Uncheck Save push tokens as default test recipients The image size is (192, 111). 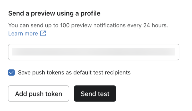(12, 73)
